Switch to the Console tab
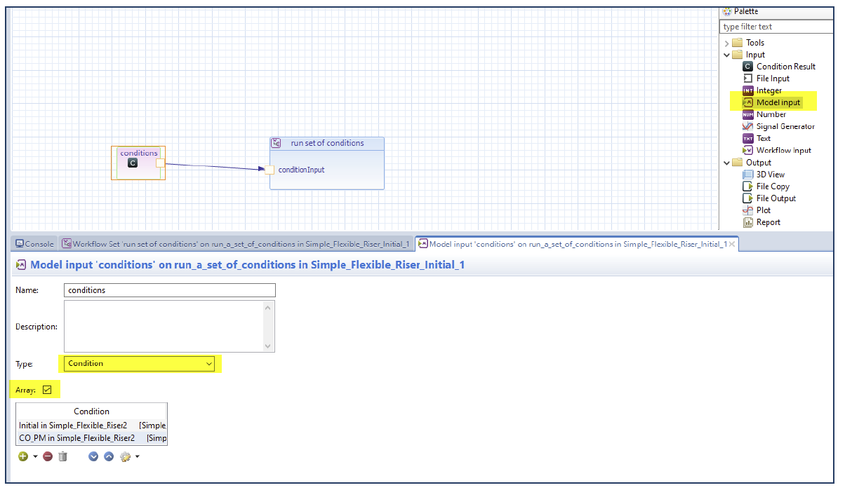Viewport: 845px width, 490px height. click(34, 244)
